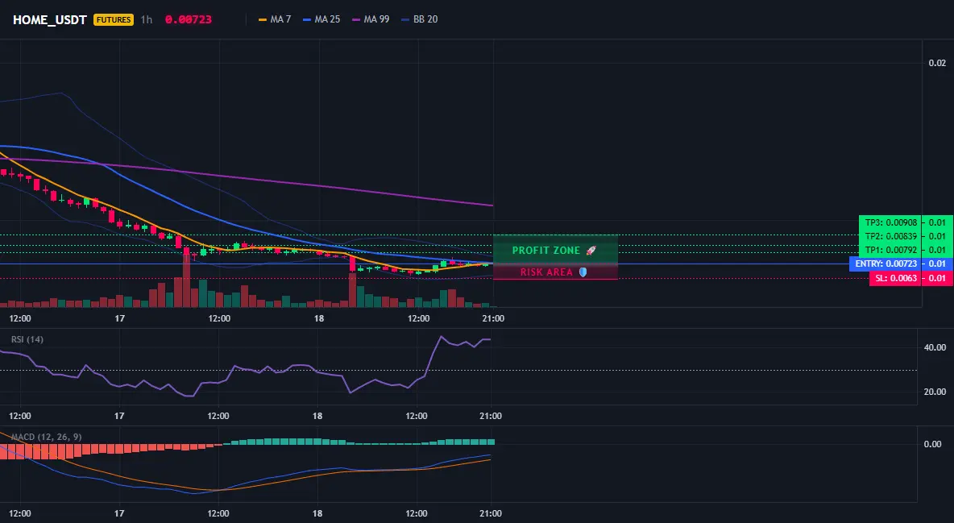Viewport: 954px width, 523px height.
Task: Select the TP1: 0.00792 price label
Action: [890, 250]
